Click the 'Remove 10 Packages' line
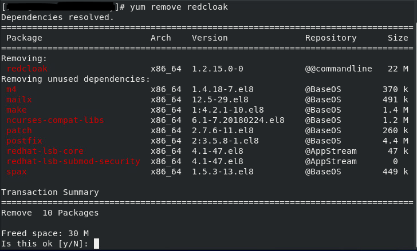Screen dimensions: 417x251 point(50,213)
